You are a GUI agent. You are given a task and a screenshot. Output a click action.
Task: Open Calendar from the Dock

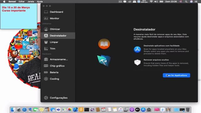103,110
